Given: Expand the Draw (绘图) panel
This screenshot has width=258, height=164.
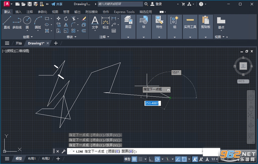Looking at the screenshot, I should click(28, 37).
